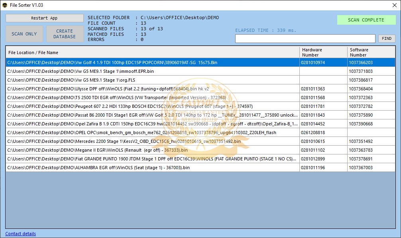Click the selected folder path C:\Users\OFFICE\Desktop\DEMO
The width and height of the screenshot is (401, 238).
[180, 18]
